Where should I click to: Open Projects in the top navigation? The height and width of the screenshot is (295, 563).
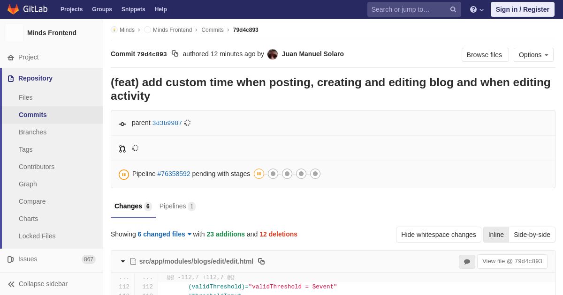(71, 9)
